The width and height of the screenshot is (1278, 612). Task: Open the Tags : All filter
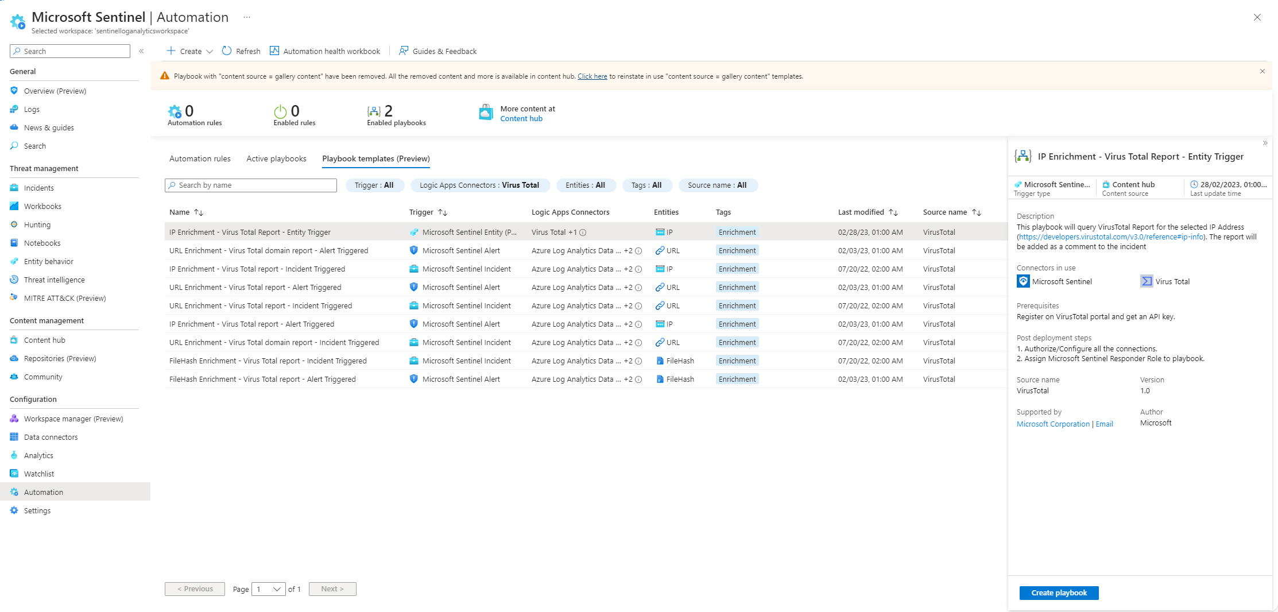click(x=646, y=185)
